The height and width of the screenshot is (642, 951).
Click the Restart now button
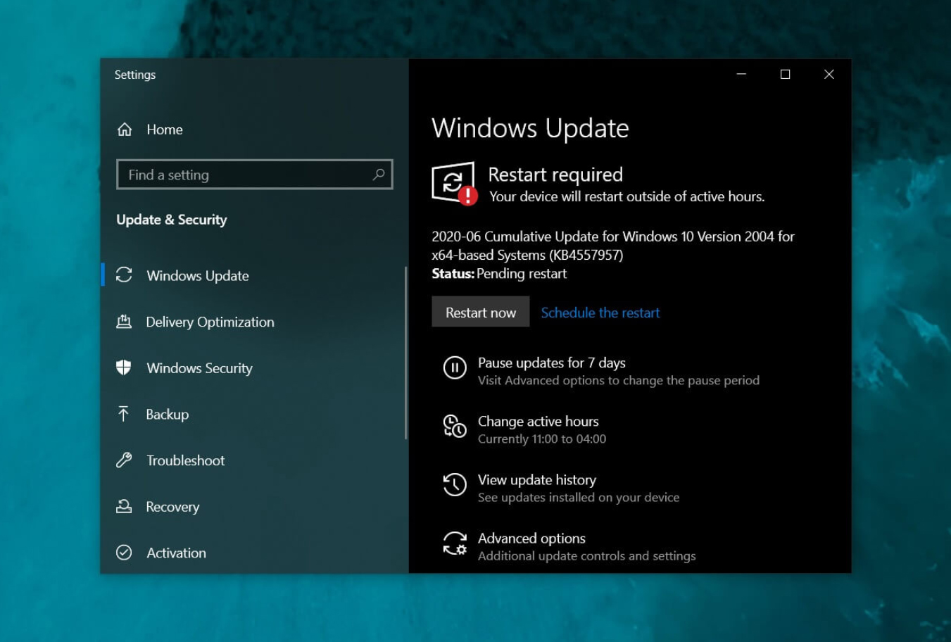coord(481,312)
